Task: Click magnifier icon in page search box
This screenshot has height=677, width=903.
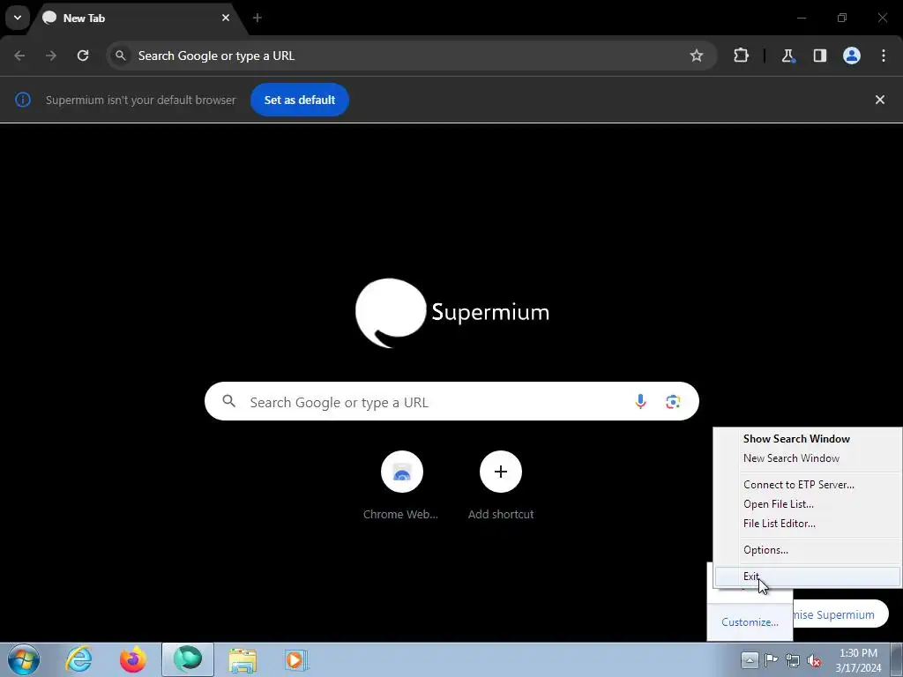Action: coord(229,401)
